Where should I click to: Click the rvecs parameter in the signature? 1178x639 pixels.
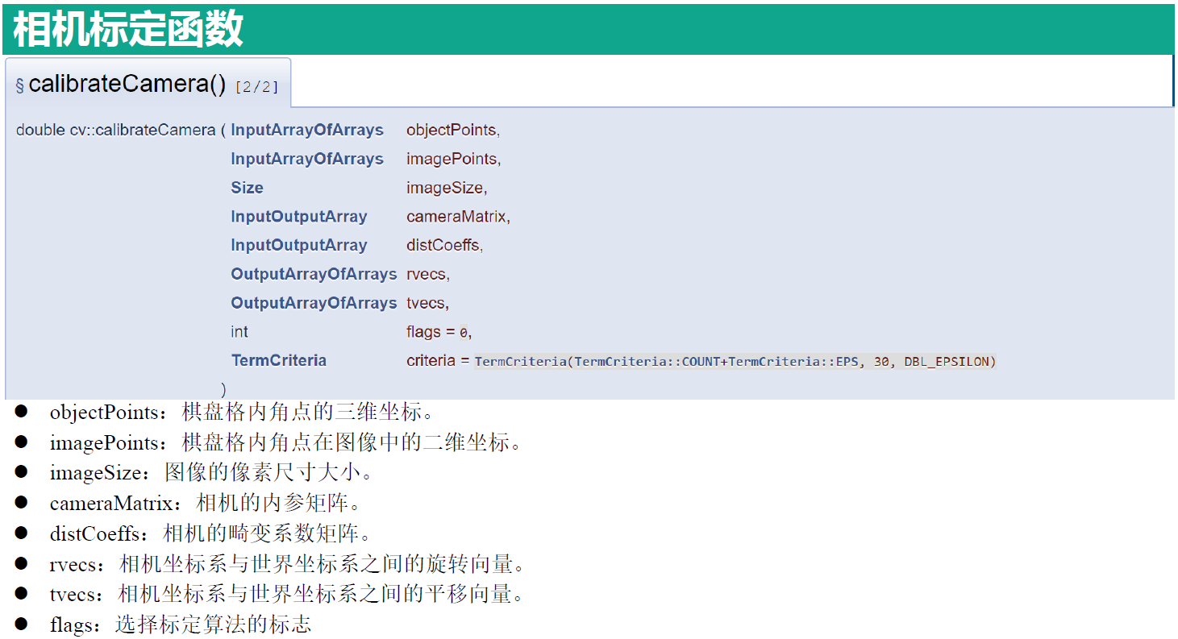point(428,274)
